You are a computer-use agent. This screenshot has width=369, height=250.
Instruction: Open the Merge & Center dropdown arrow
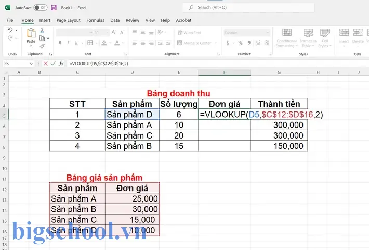[216, 43]
